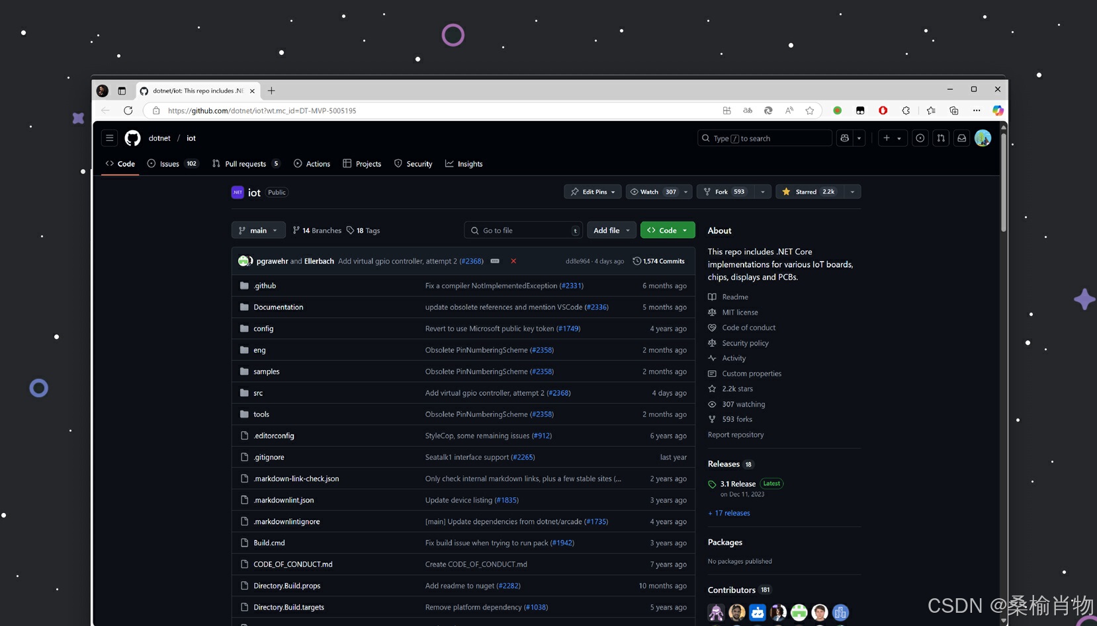1097x626 pixels.
Task: Switch to the Issues tab
Action: (169, 163)
